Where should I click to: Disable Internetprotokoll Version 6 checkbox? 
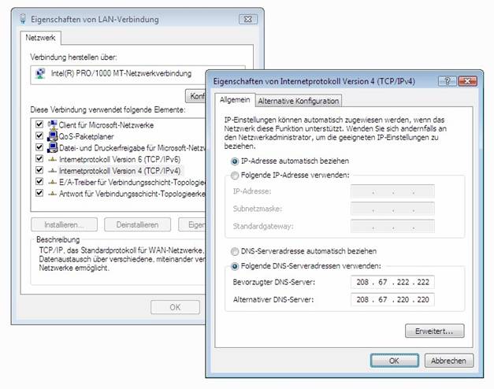(39, 158)
